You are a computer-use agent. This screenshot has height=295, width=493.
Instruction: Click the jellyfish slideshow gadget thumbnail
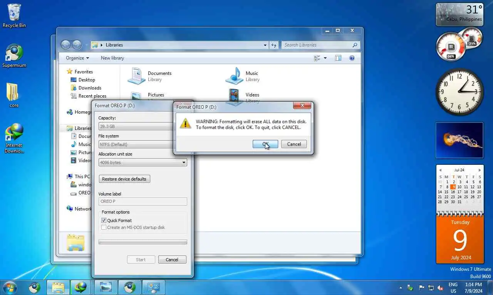[x=459, y=140]
